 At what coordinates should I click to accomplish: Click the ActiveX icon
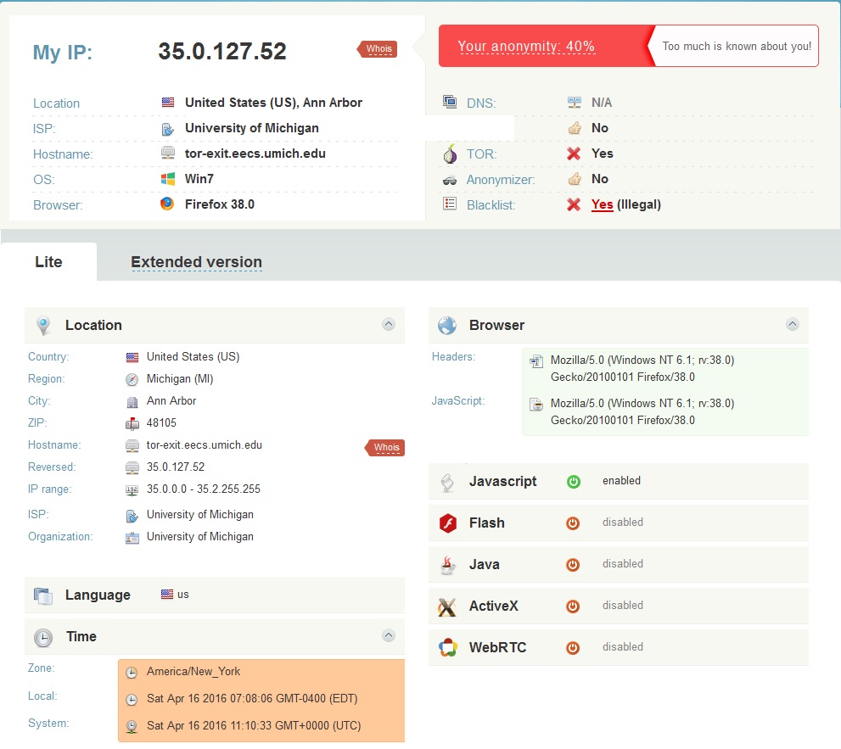(447, 606)
